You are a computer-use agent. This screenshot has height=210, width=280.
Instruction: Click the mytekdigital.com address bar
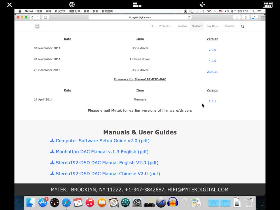[140, 17]
